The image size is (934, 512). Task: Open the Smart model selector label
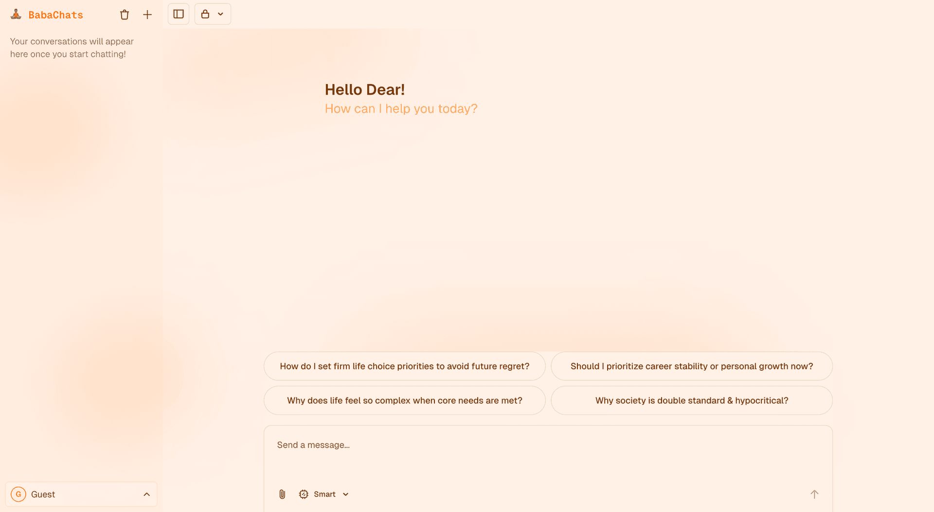pyautogui.click(x=324, y=494)
